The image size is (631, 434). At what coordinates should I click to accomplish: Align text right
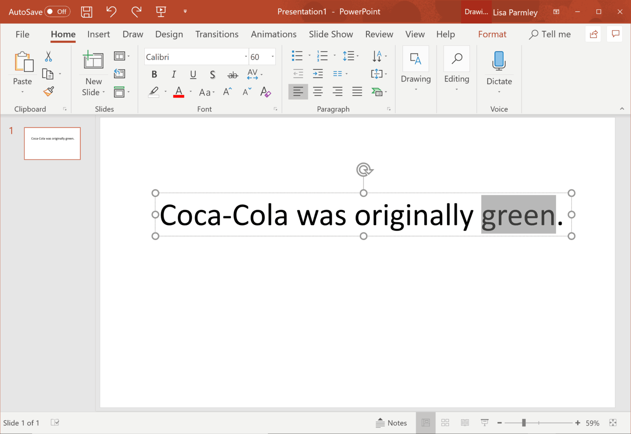[337, 92]
